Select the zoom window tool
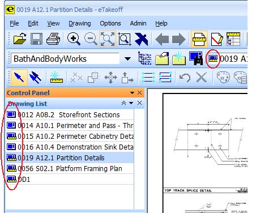The height and width of the screenshot is (213, 256). 125,39
